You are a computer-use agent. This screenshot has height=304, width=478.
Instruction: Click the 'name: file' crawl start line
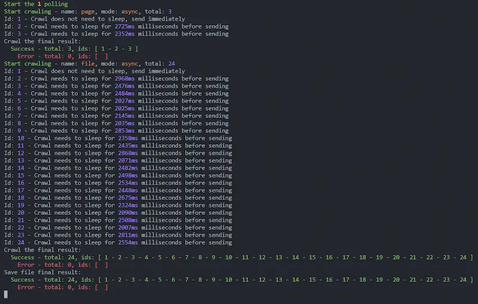[89, 64]
